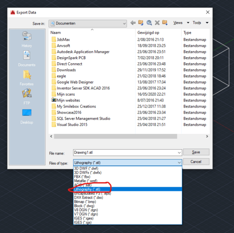Click the Save button
Image resolution: width=234 pixels, height=233 pixels.
click(x=196, y=152)
